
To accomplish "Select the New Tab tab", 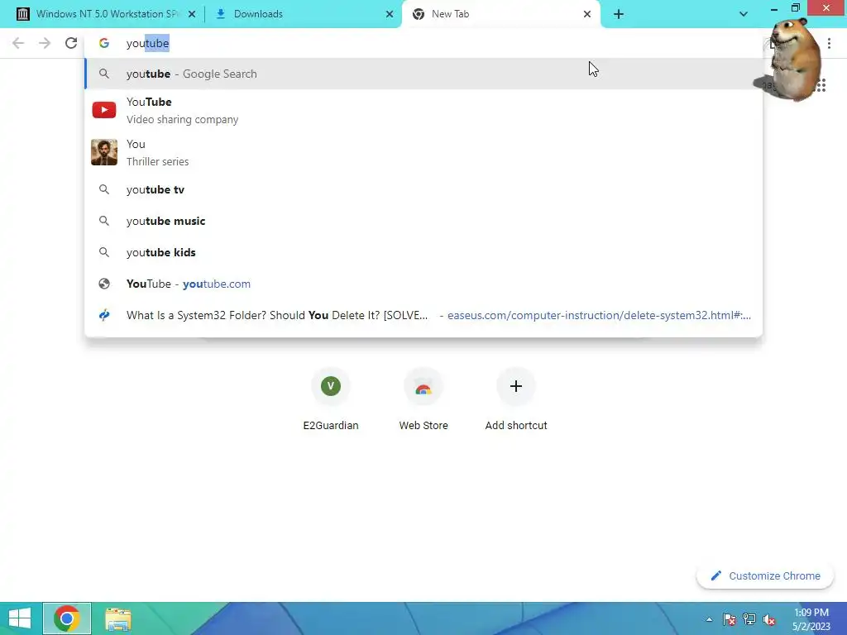I will coord(500,14).
